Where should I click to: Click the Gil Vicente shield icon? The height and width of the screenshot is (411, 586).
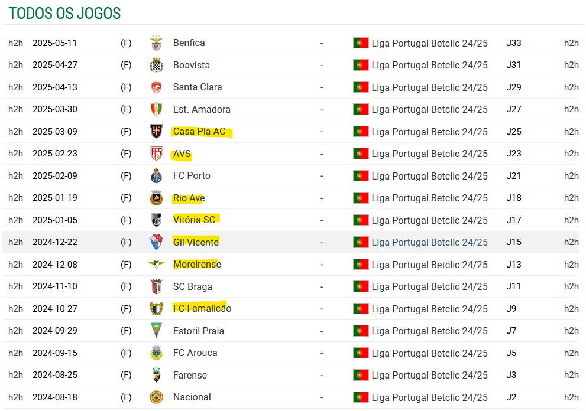156,242
